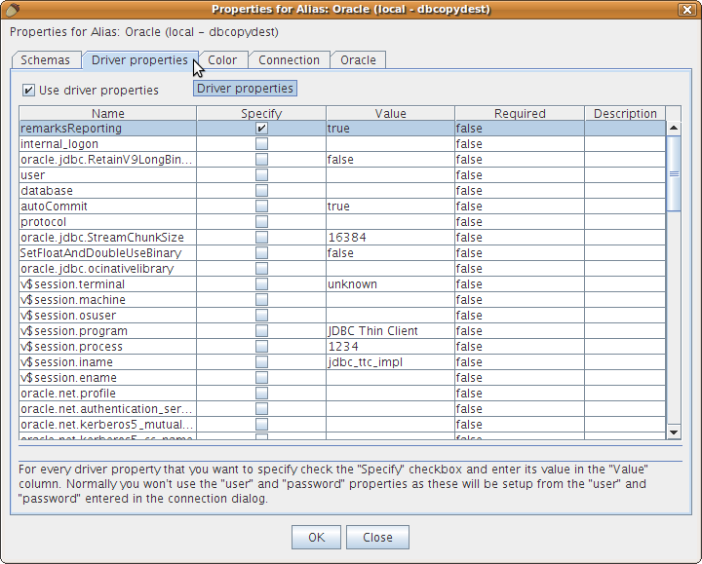This screenshot has width=702, height=564.
Task: Go to the Connection tab
Action: tap(289, 60)
